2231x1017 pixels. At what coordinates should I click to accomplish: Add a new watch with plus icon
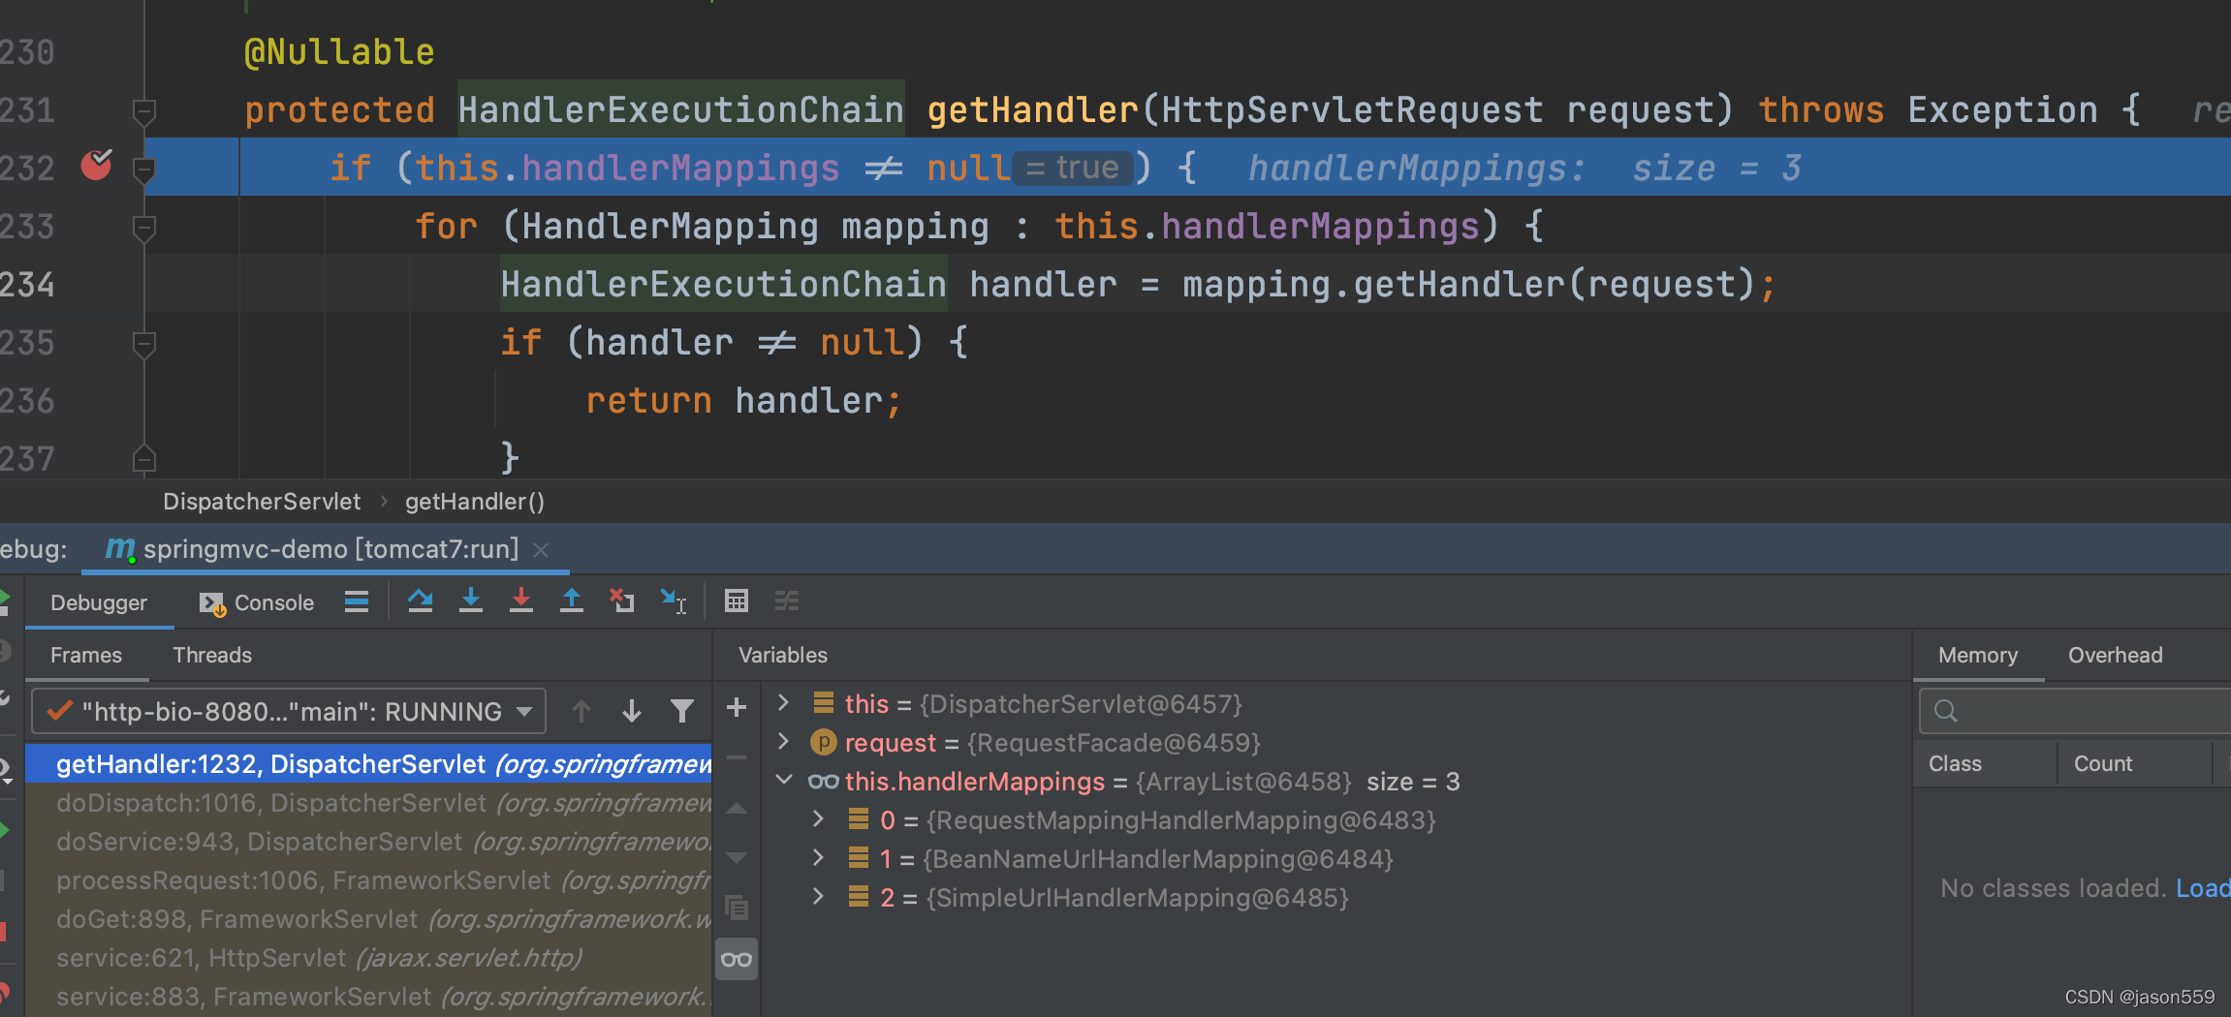tap(737, 707)
